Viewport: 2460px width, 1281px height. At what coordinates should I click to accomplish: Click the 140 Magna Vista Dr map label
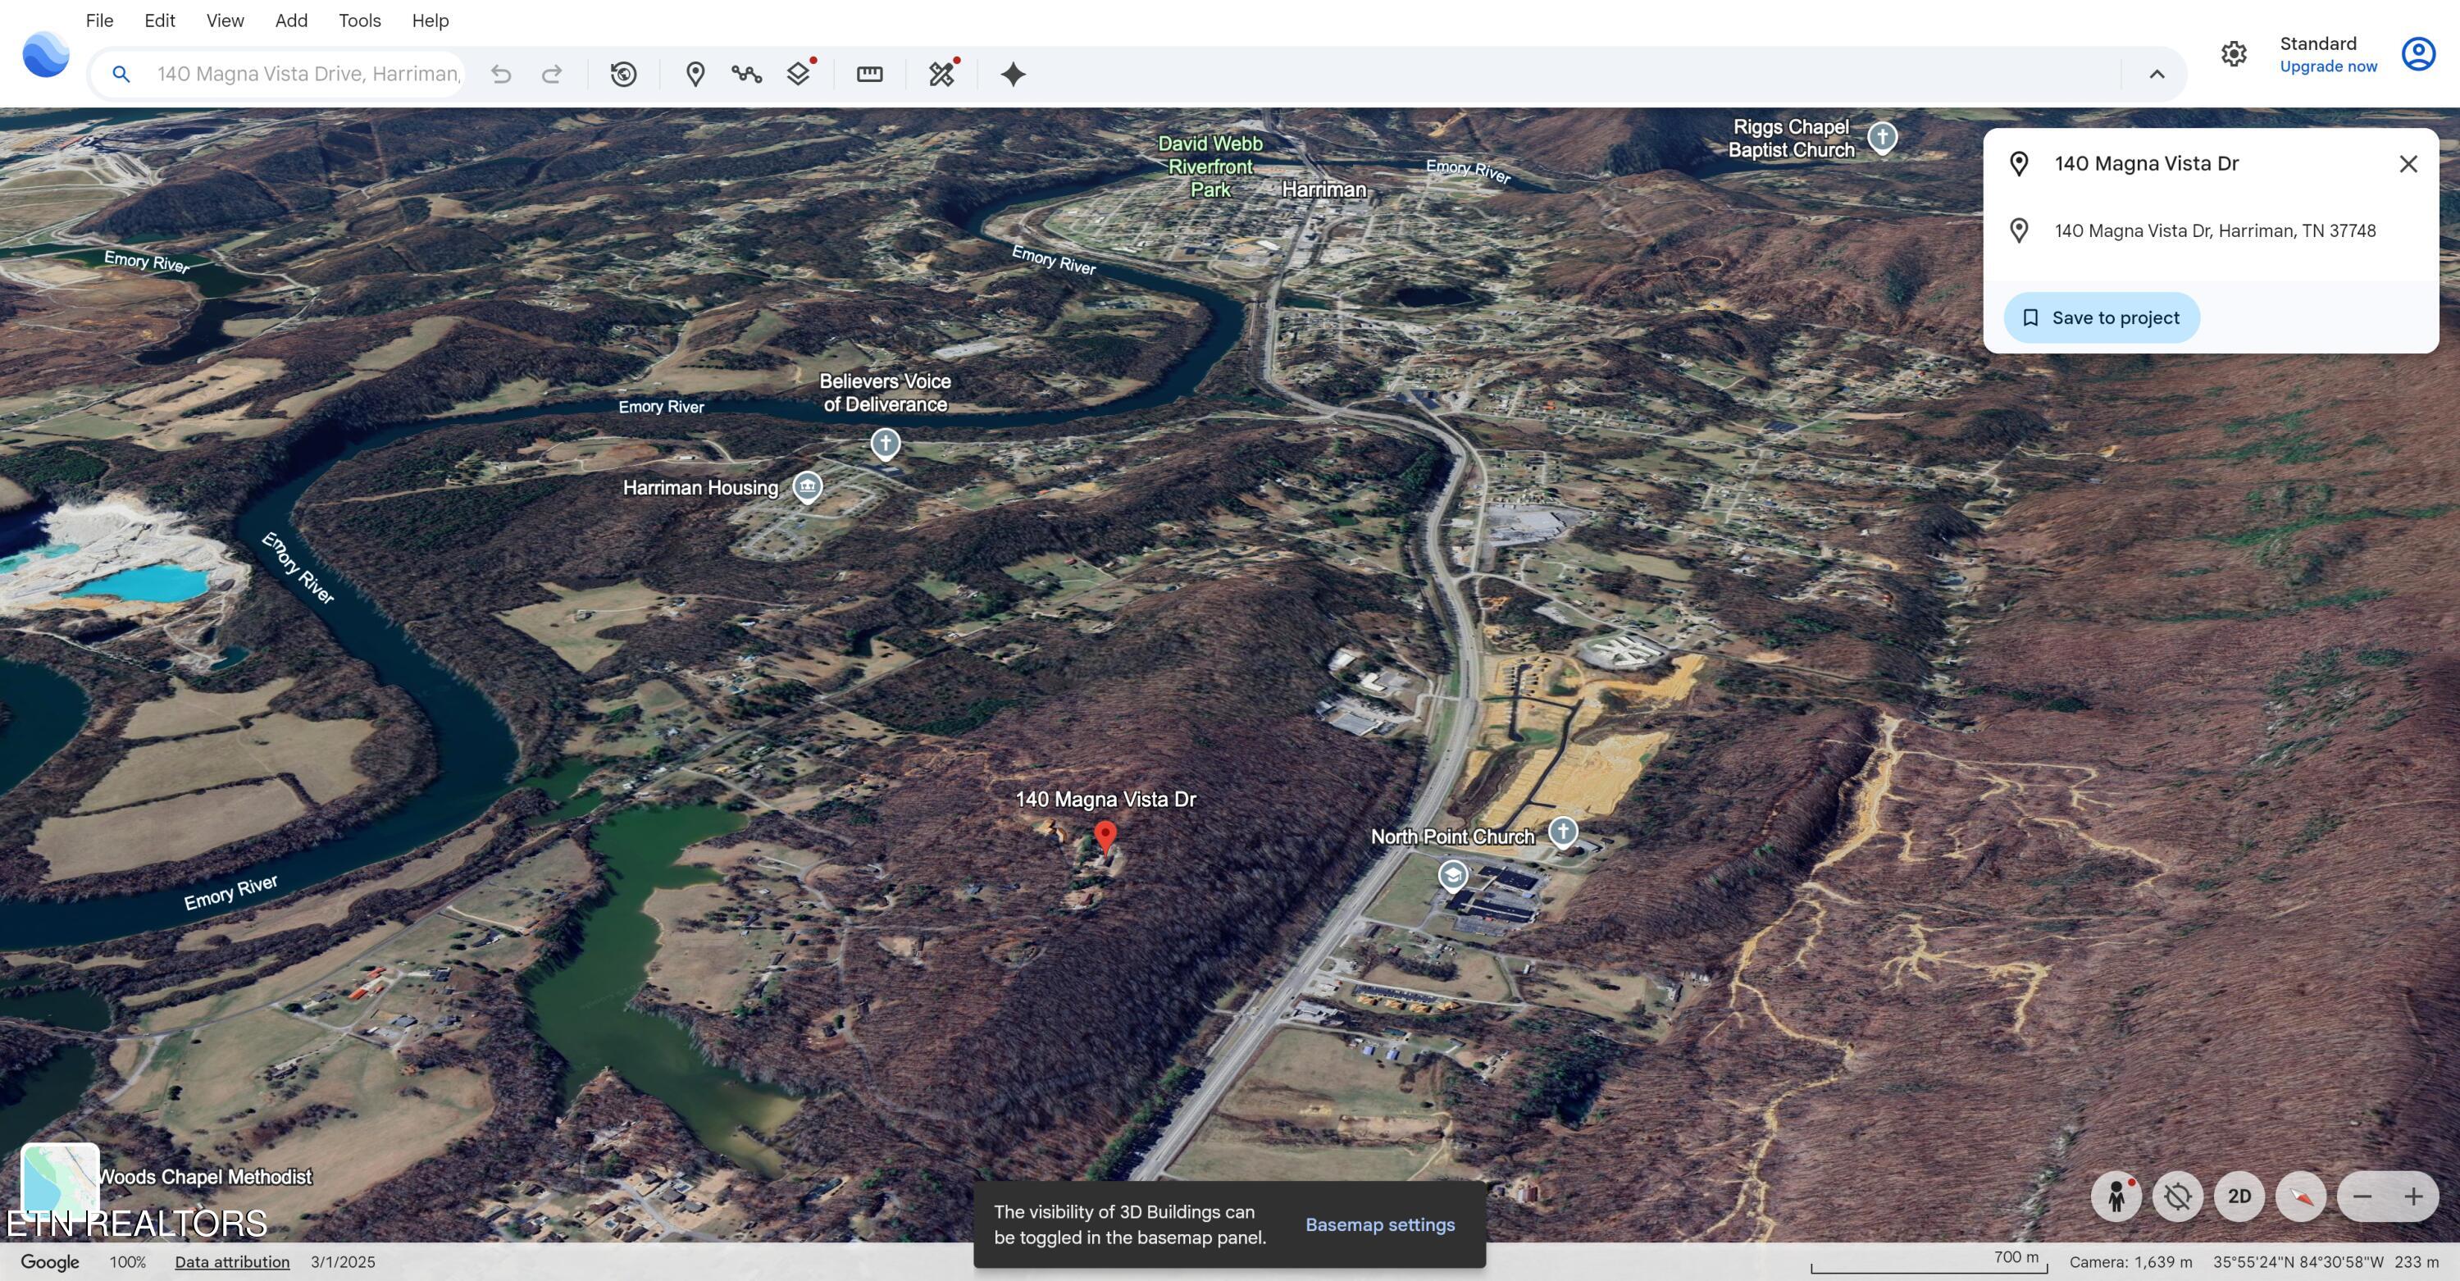(1106, 800)
